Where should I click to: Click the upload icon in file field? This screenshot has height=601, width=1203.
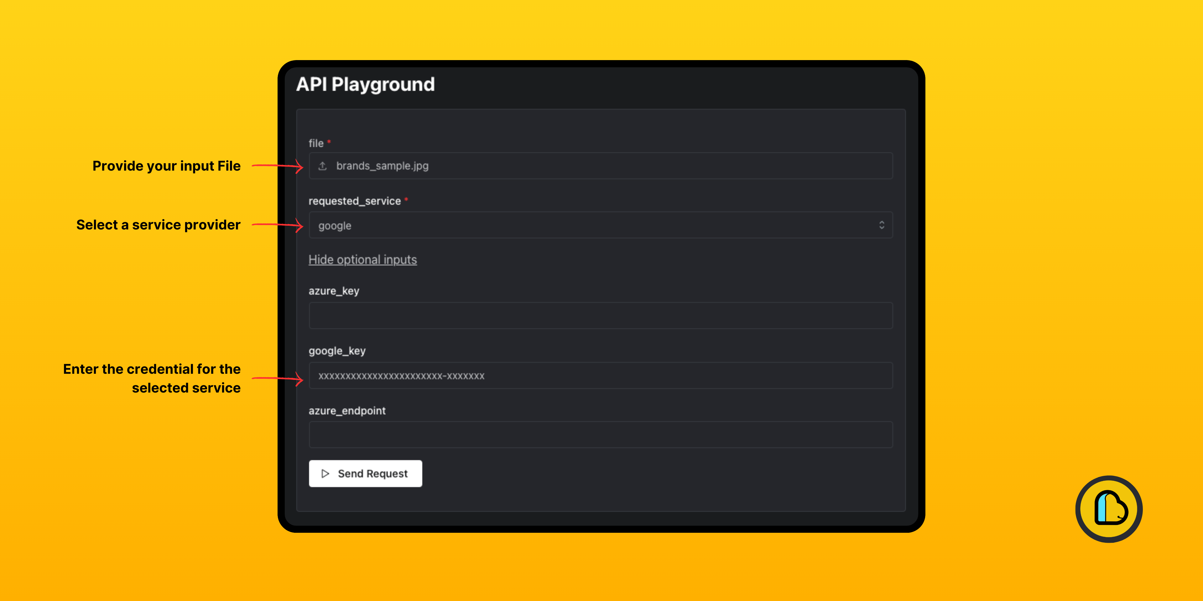[x=322, y=166]
